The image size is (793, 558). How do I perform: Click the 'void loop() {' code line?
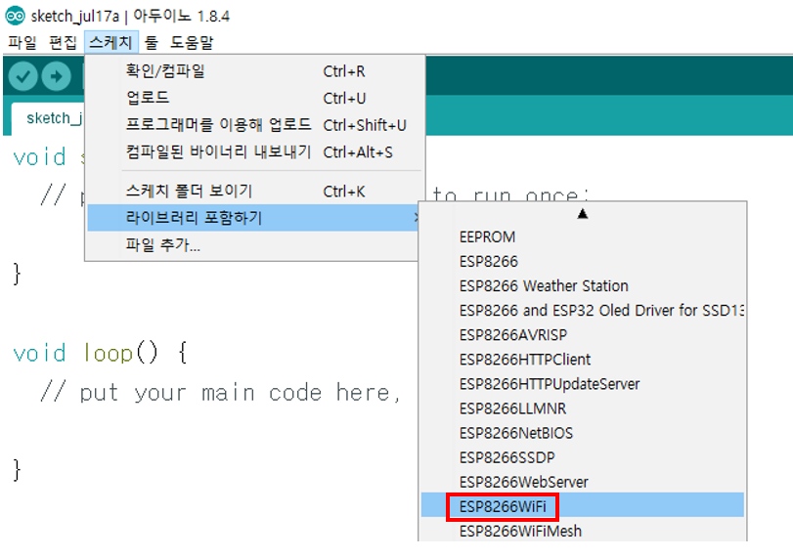100,353
